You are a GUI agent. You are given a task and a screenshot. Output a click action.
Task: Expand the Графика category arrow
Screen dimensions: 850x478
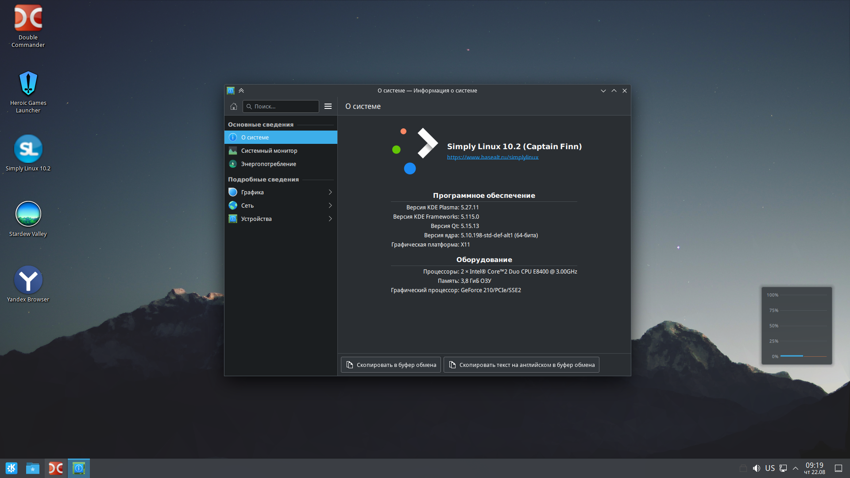coord(330,192)
